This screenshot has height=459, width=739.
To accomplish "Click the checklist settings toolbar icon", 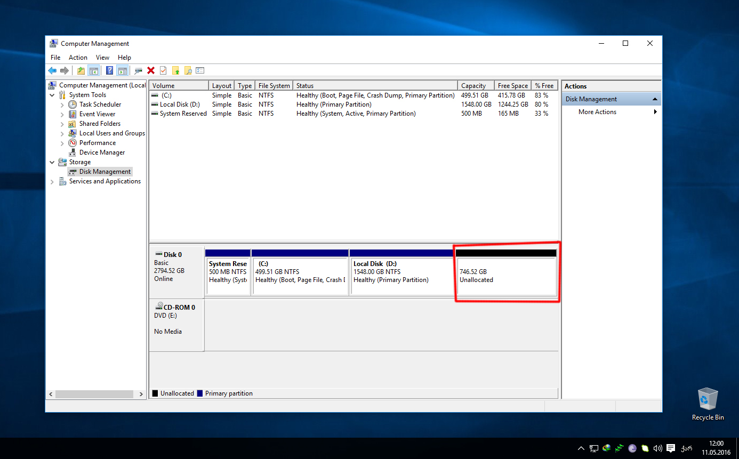I will pos(200,70).
